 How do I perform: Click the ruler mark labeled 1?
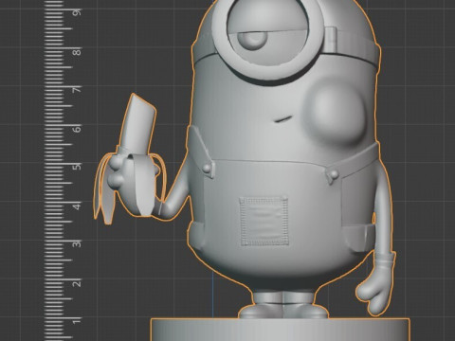click(x=78, y=322)
